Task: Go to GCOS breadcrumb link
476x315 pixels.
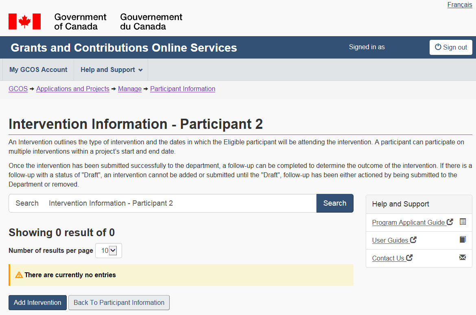Action: (18, 89)
